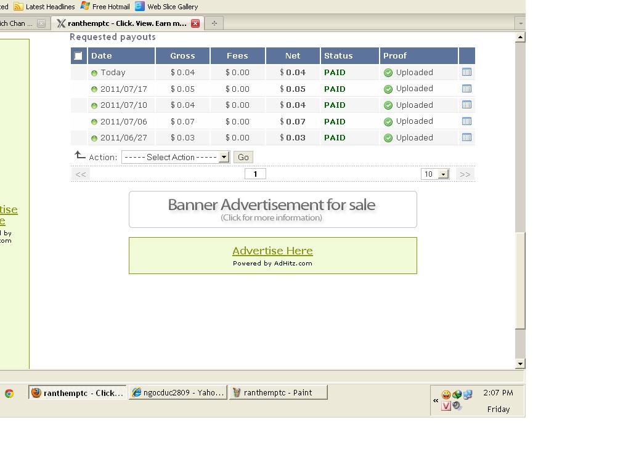This screenshot has height=473, width=631.
Task: Click green check icon in 2011/06/27 row
Action: [388, 138]
